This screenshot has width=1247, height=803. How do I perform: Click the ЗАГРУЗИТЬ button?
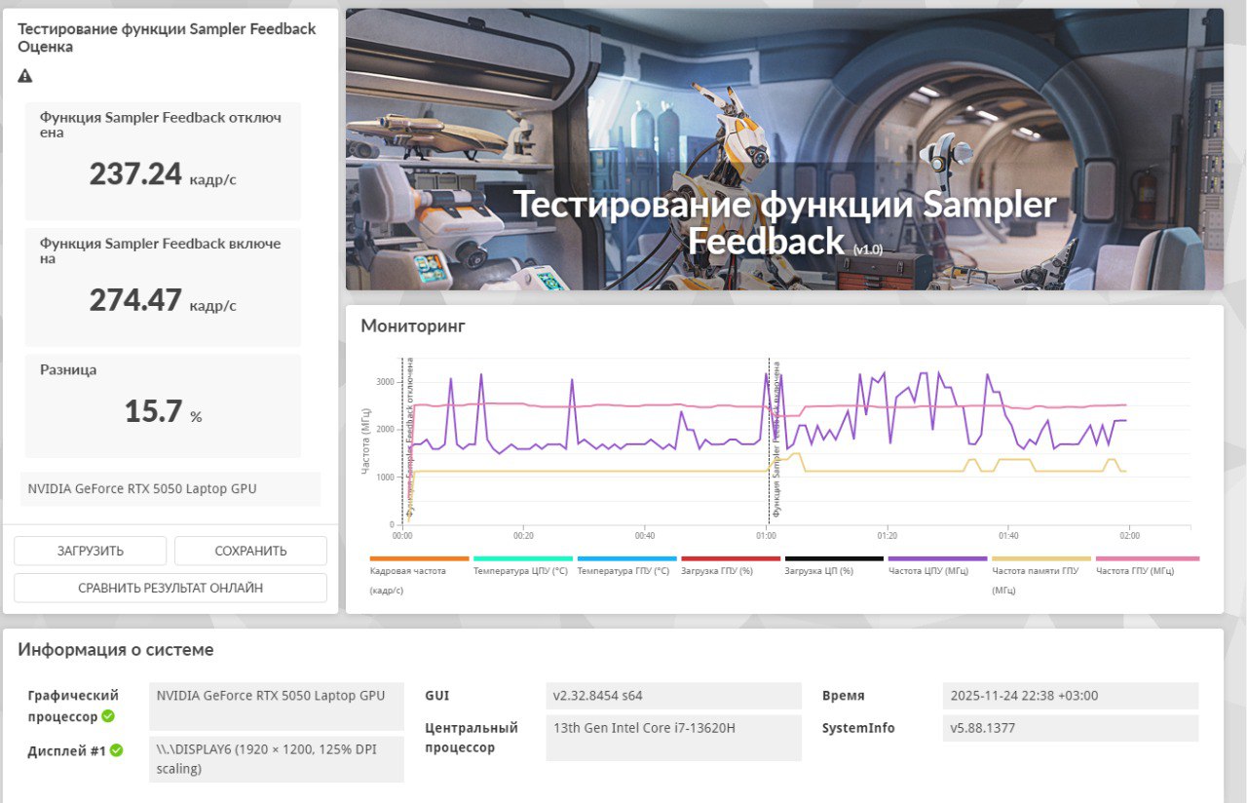91,551
